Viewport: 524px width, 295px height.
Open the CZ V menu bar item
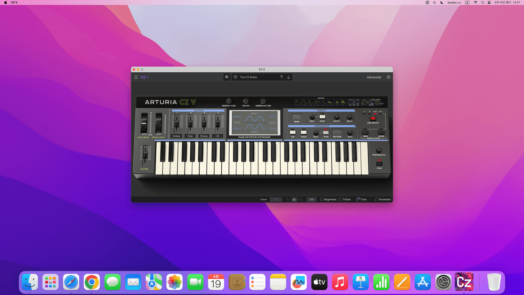click(x=14, y=2)
